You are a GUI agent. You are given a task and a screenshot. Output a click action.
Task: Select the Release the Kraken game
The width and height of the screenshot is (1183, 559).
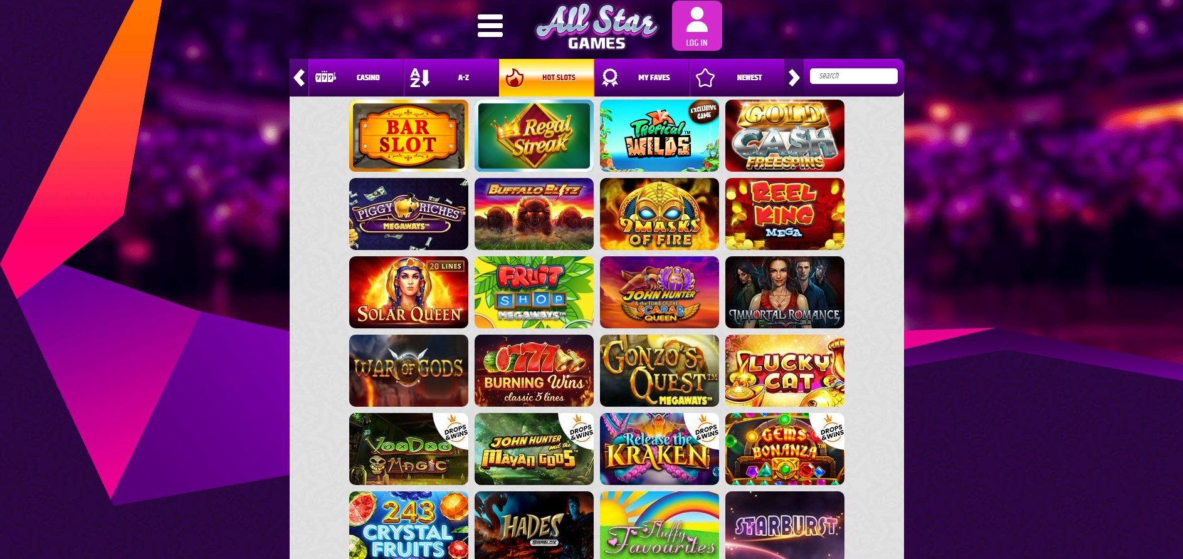click(660, 449)
